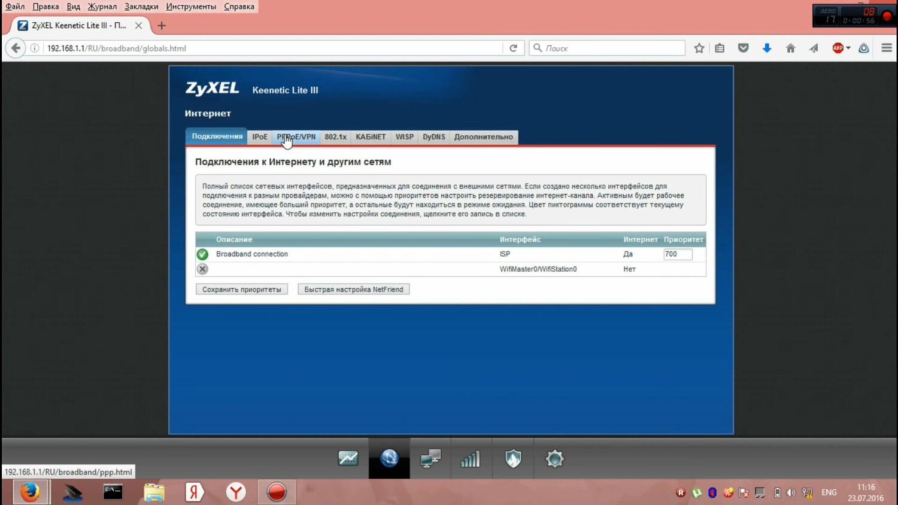Open the Firefox hamburger menu
The height and width of the screenshot is (505, 898).
pyautogui.click(x=887, y=48)
